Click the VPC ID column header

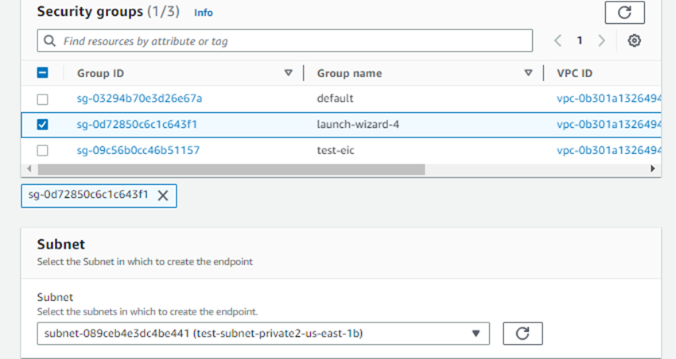[574, 73]
